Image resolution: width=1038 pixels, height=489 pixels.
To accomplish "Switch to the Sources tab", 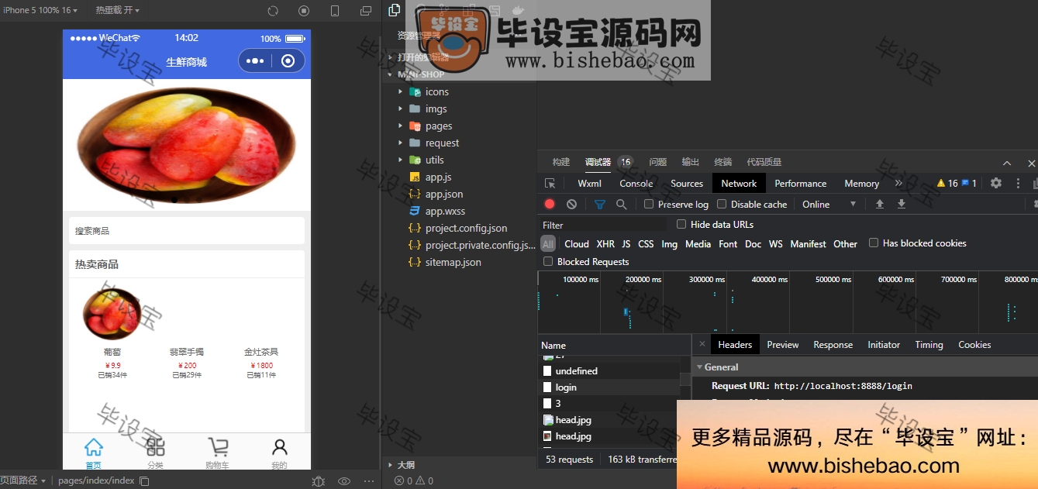I will coord(687,184).
